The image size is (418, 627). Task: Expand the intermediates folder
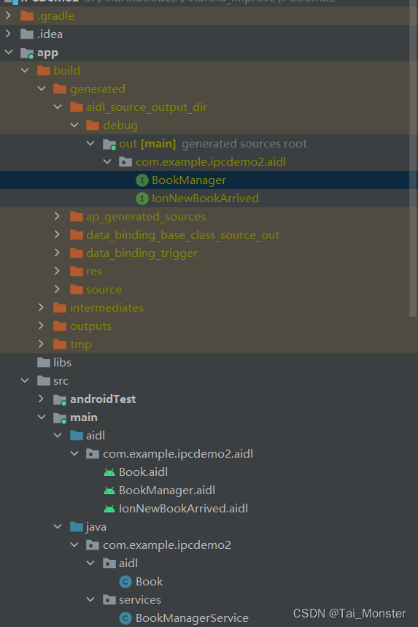click(x=41, y=307)
